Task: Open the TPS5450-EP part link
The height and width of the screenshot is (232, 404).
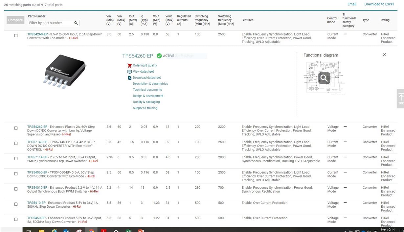Action: point(36,218)
